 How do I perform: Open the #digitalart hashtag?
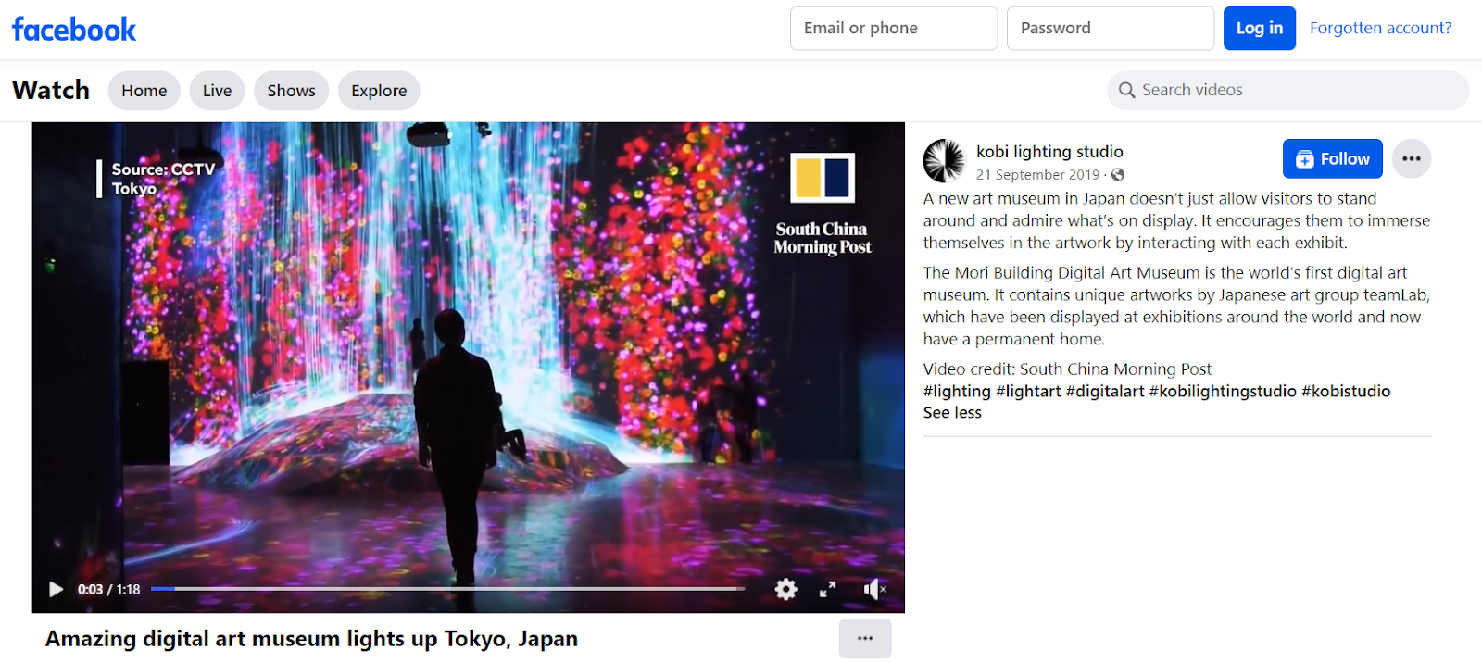[1105, 391]
